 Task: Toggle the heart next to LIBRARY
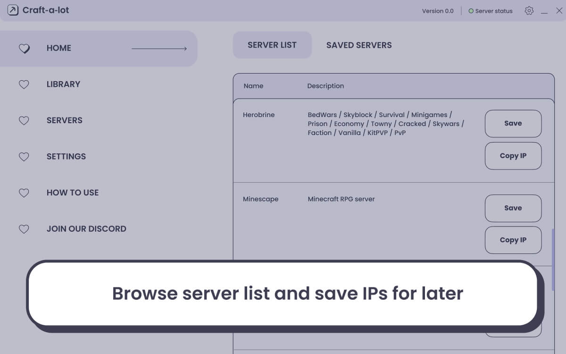coord(24,84)
